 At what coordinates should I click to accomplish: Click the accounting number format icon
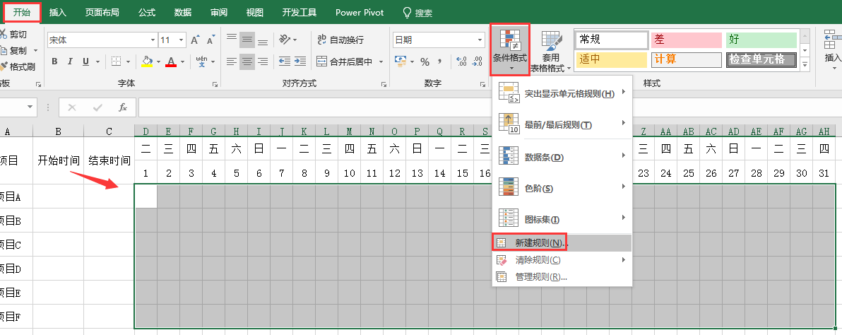pos(401,61)
